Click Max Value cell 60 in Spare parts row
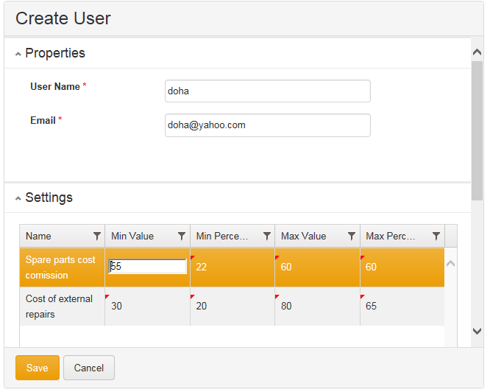Screen dimensions: 490x392 [318, 267]
